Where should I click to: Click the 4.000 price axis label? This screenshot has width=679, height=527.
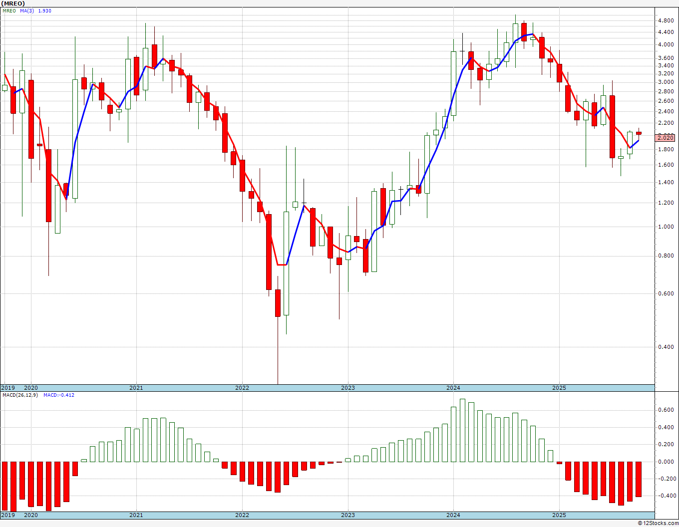(x=666, y=45)
